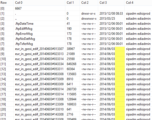Click the Row column header
Screen dimensions: 152x120
[7, 3]
